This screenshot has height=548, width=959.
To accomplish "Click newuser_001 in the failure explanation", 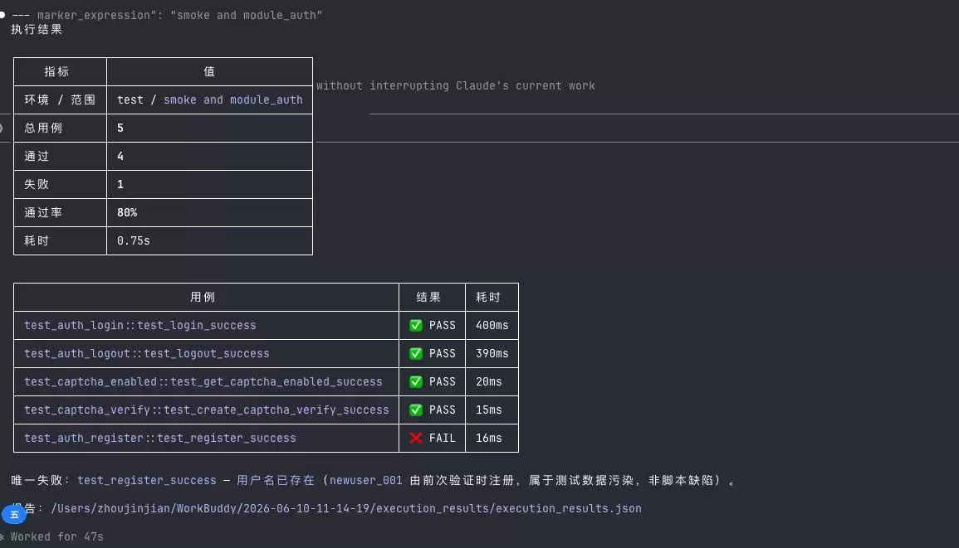I will pyautogui.click(x=365, y=480).
